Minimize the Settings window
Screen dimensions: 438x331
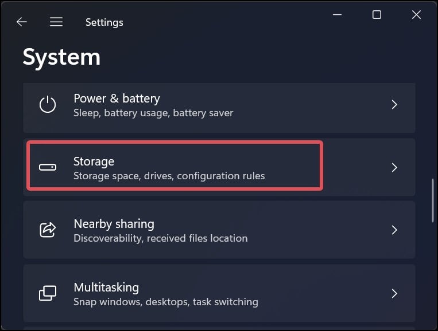point(336,15)
